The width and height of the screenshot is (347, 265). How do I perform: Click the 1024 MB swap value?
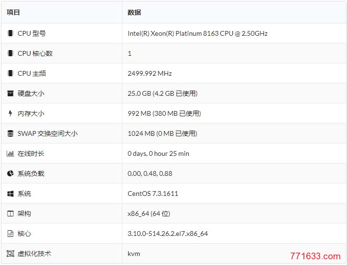point(162,133)
